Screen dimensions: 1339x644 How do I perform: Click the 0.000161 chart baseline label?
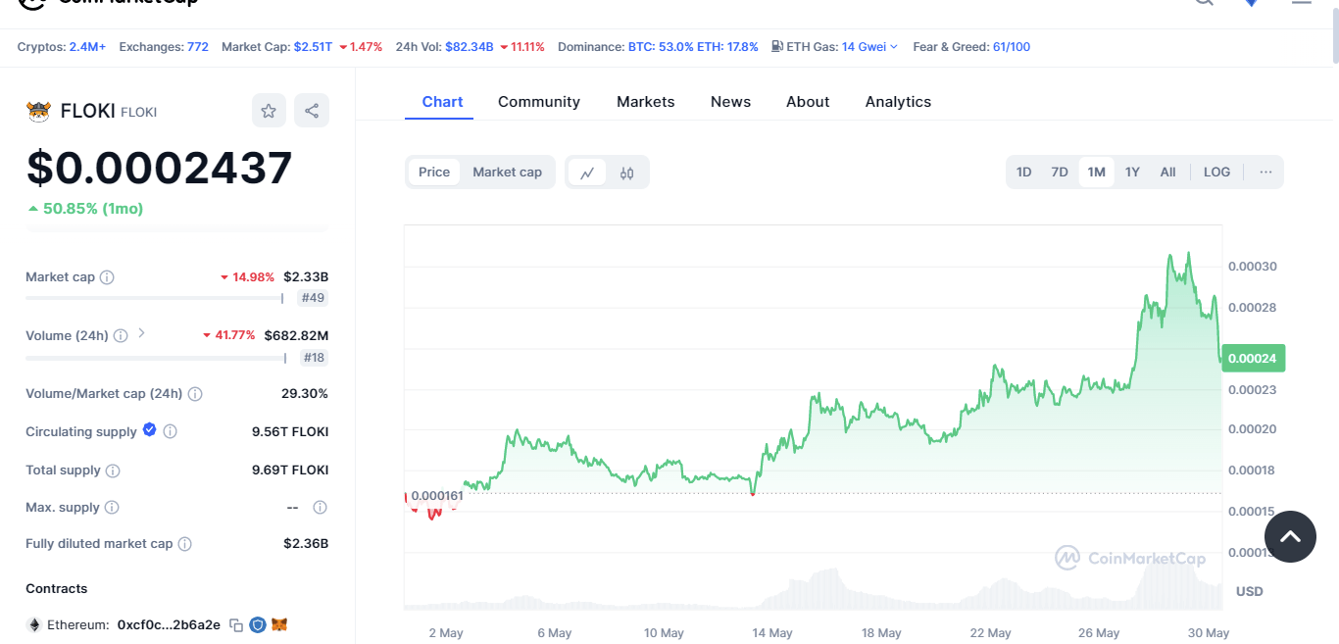tap(437, 496)
